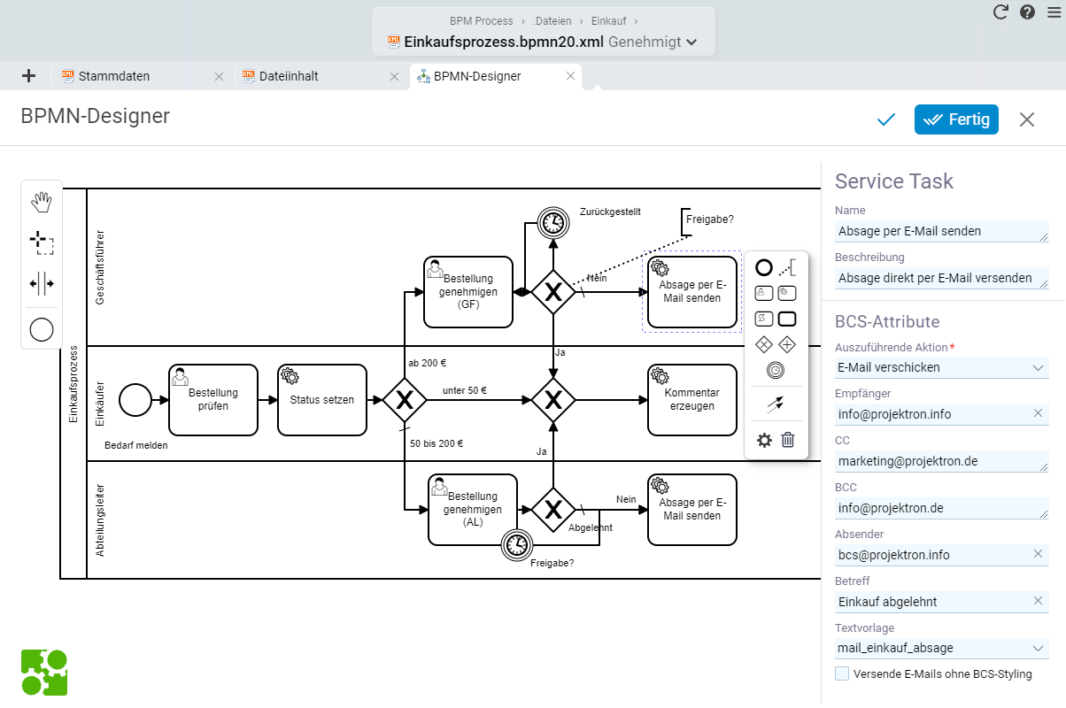Expand the Auszuführende Aktion dropdown
Image resolution: width=1066 pixels, height=708 pixels.
1039,367
